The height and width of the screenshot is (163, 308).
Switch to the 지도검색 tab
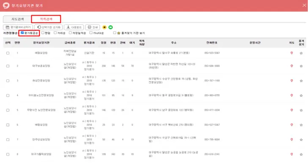(x=17, y=19)
